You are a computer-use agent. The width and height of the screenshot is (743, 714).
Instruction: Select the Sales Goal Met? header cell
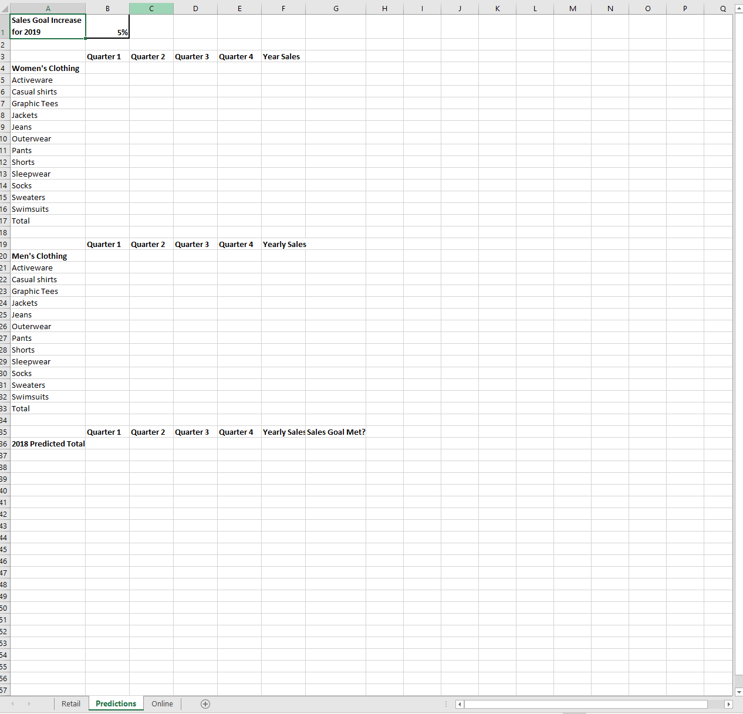(336, 432)
